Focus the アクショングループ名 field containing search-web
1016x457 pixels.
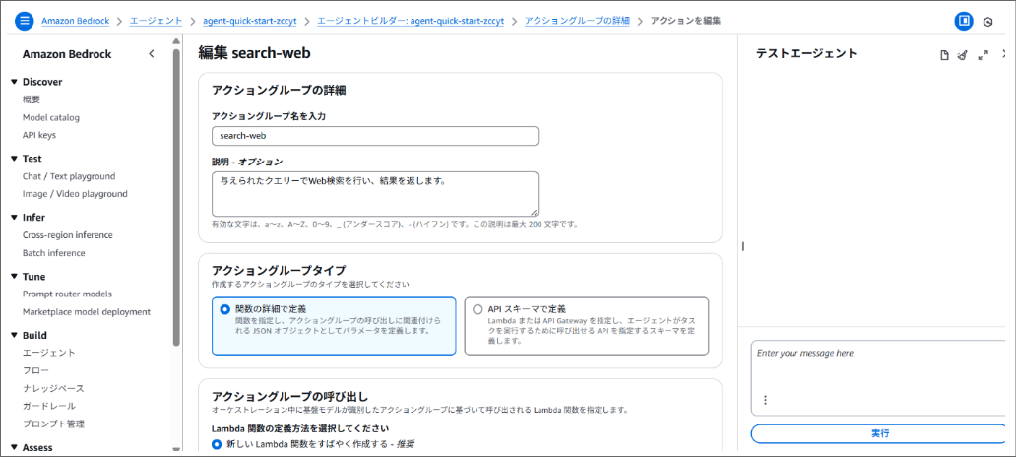[375, 136]
